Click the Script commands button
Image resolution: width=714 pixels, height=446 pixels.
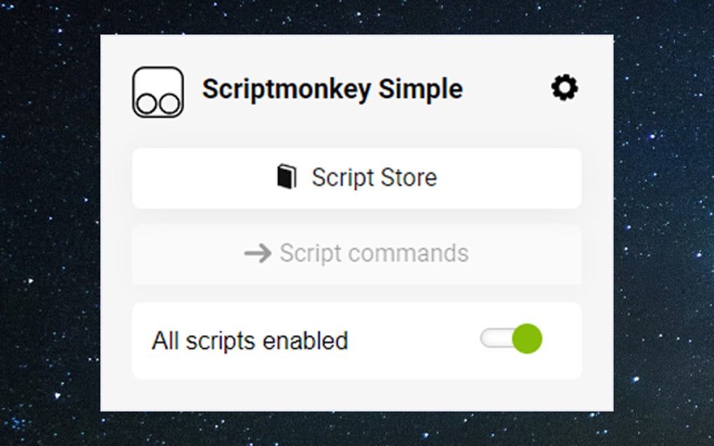[x=356, y=254]
